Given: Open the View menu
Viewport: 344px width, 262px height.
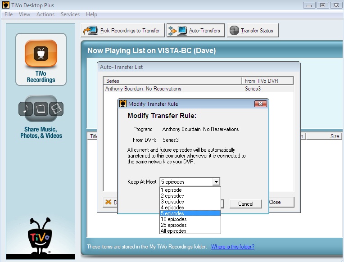Looking at the screenshot, I should pos(24,14).
